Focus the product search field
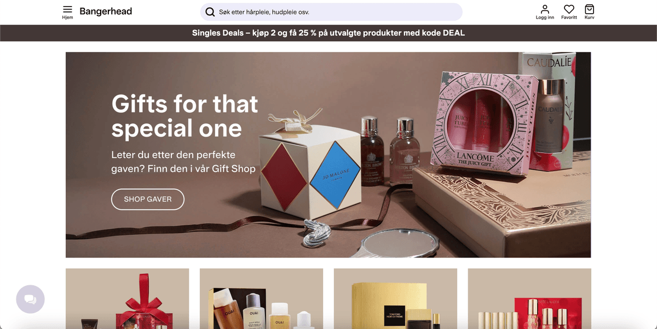 tap(331, 12)
